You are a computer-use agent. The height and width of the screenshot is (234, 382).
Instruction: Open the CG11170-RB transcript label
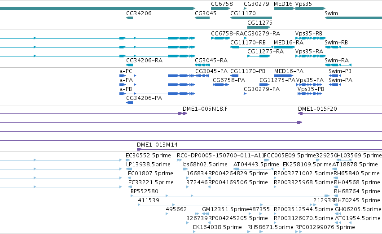click(248, 43)
